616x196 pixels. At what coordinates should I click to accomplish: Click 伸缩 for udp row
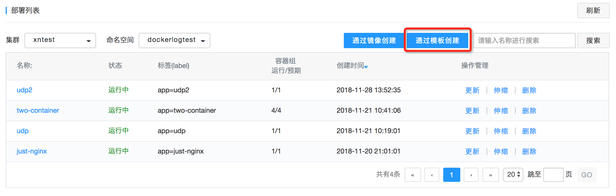[x=501, y=131]
